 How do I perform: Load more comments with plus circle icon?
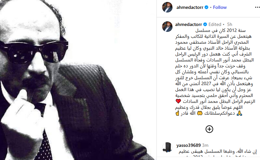tap(209, 129)
